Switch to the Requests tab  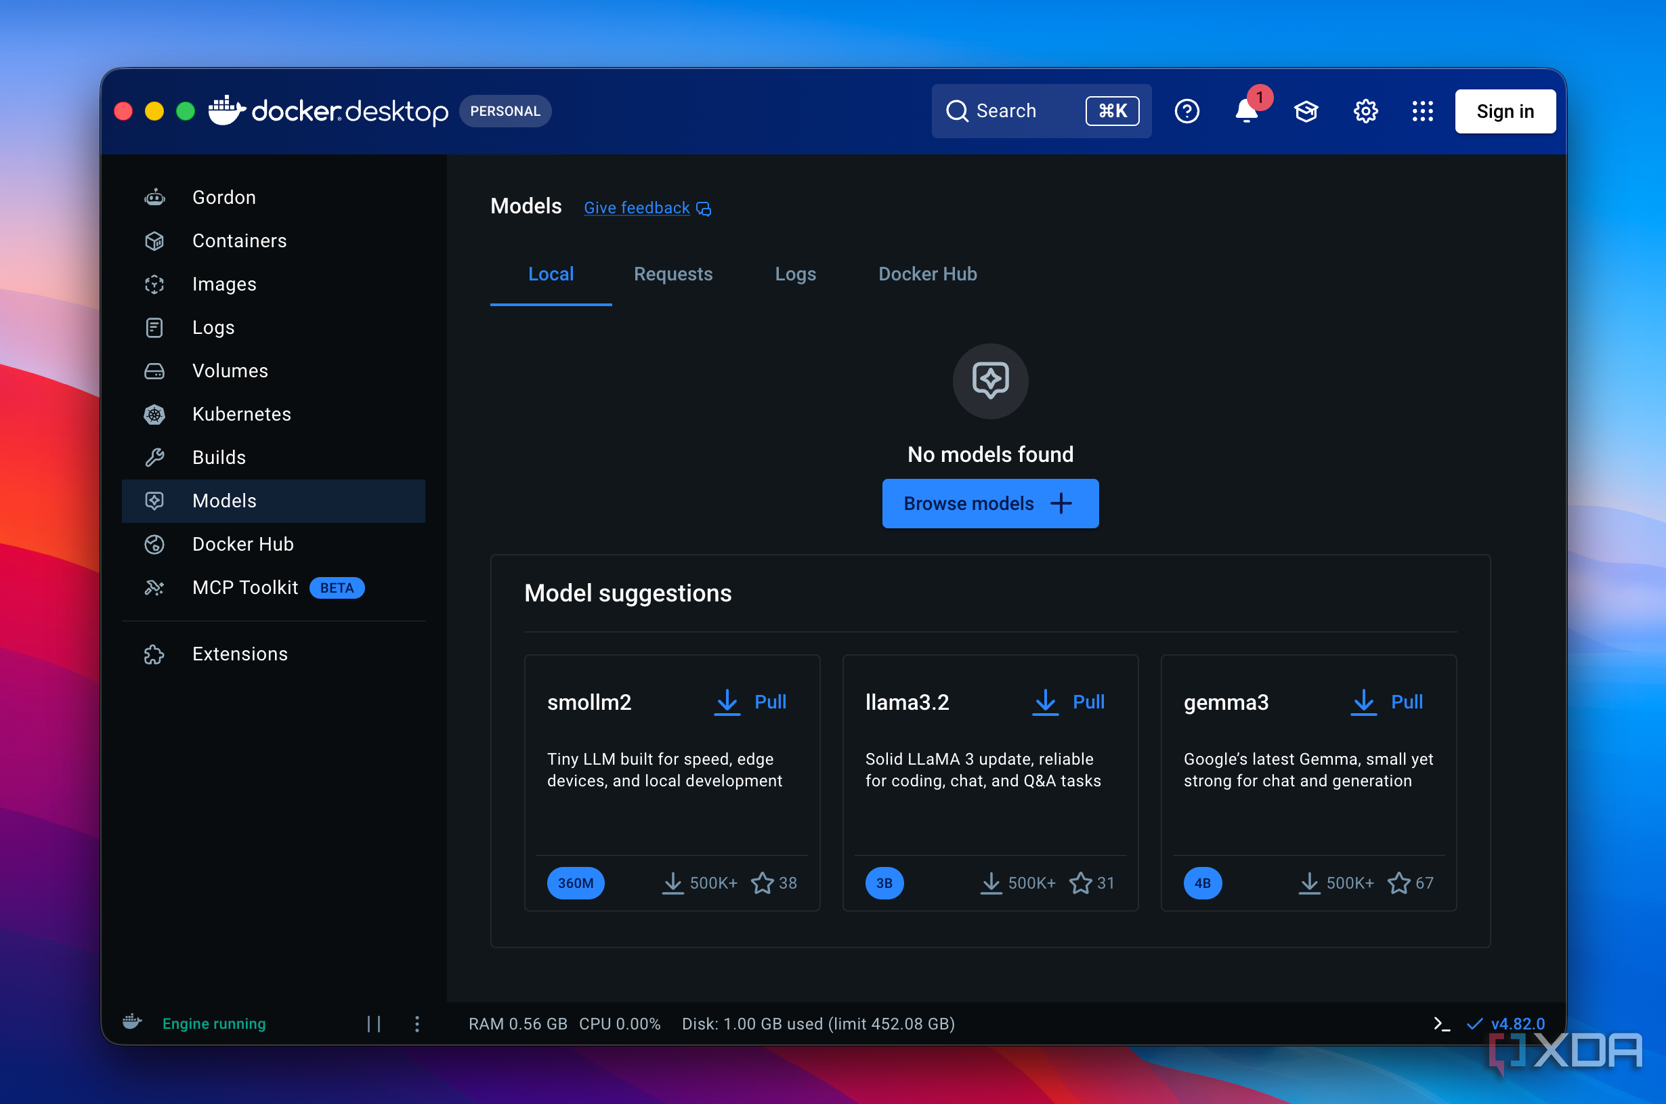tap(673, 274)
